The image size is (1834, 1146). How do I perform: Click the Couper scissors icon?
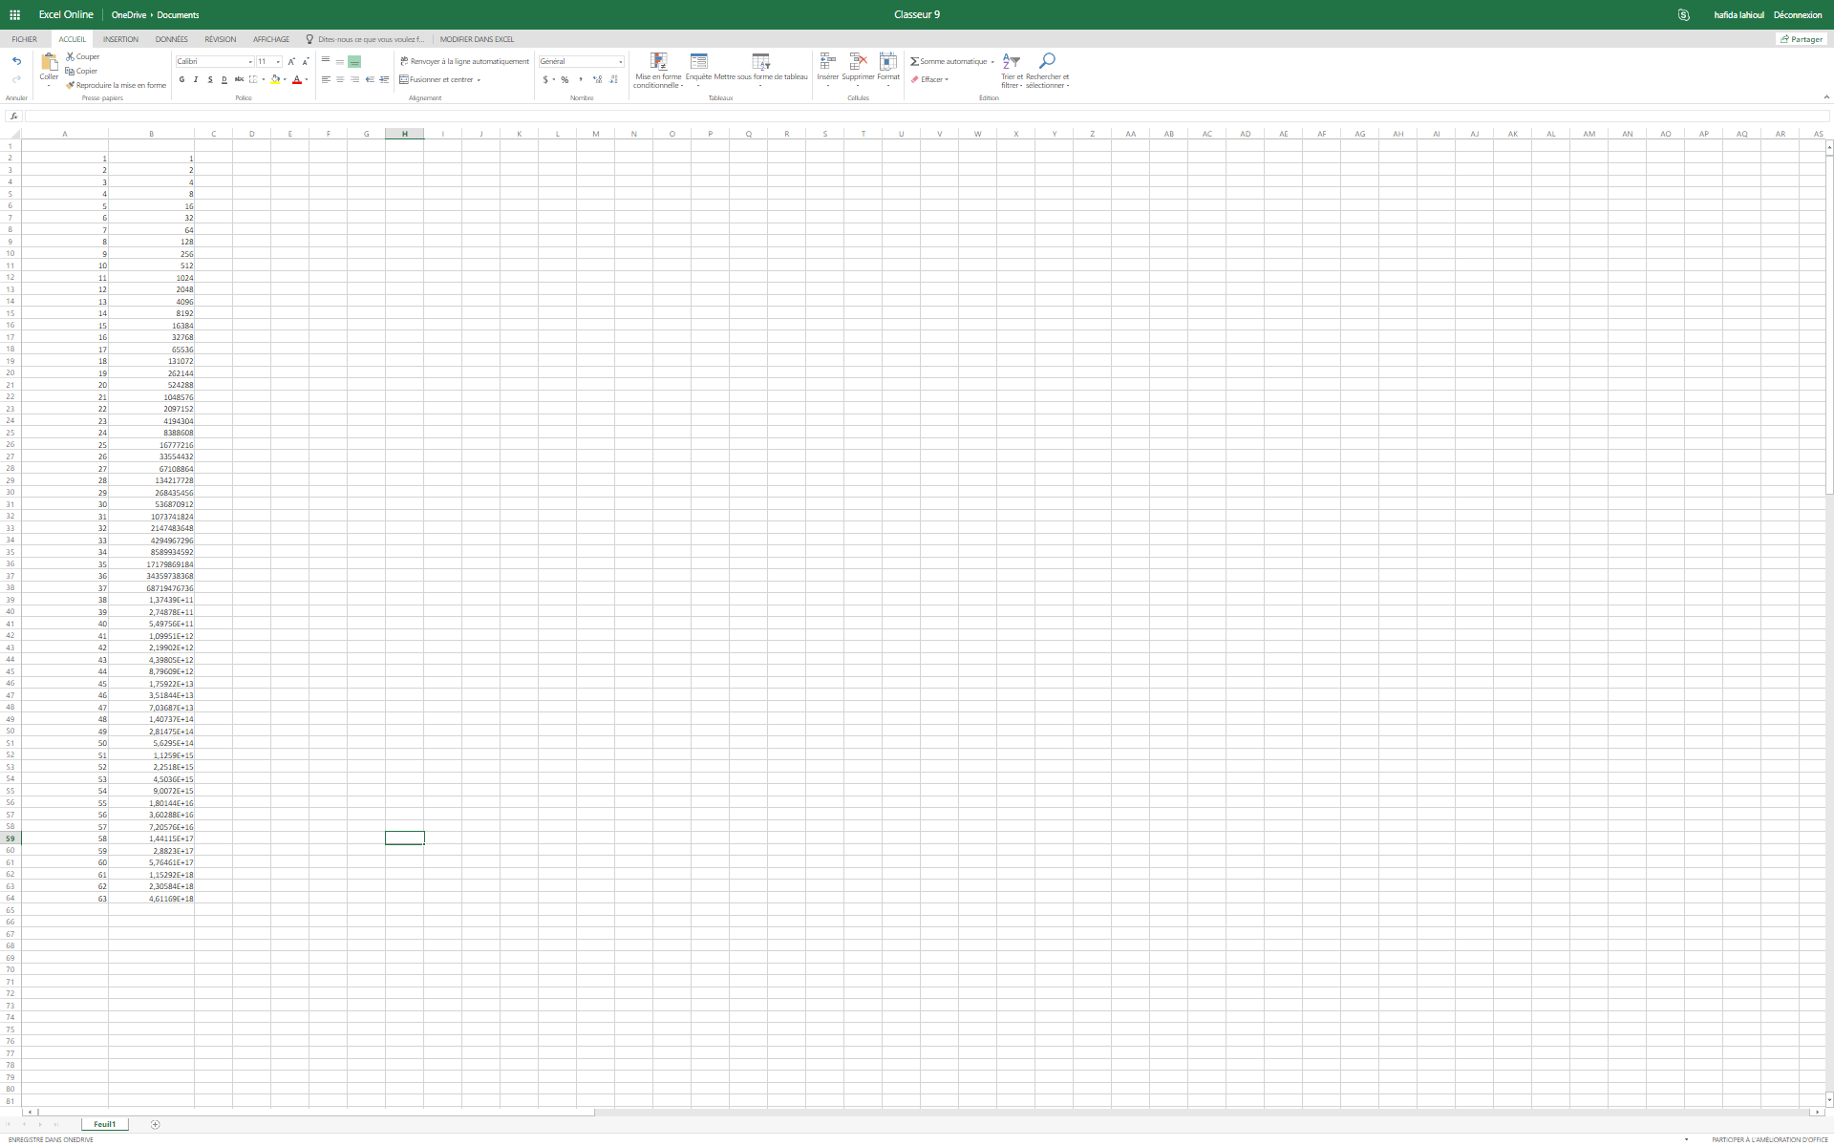[70, 56]
